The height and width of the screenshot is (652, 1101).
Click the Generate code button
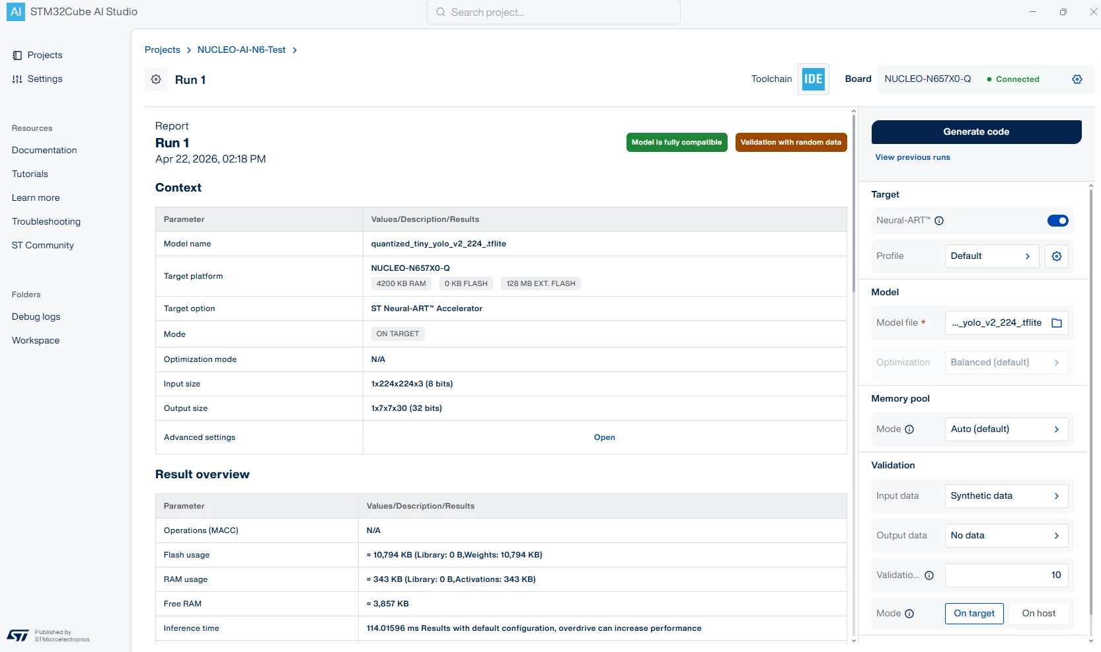[976, 132]
